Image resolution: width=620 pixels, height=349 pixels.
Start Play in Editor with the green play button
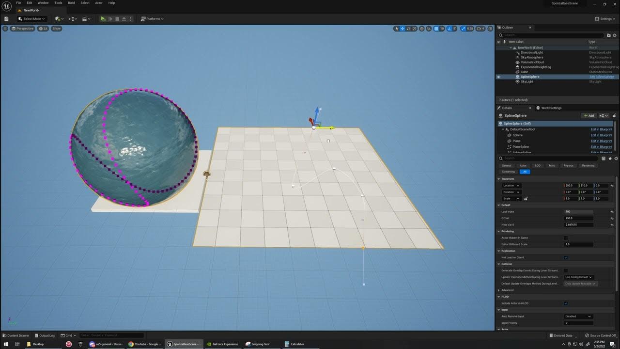103,19
